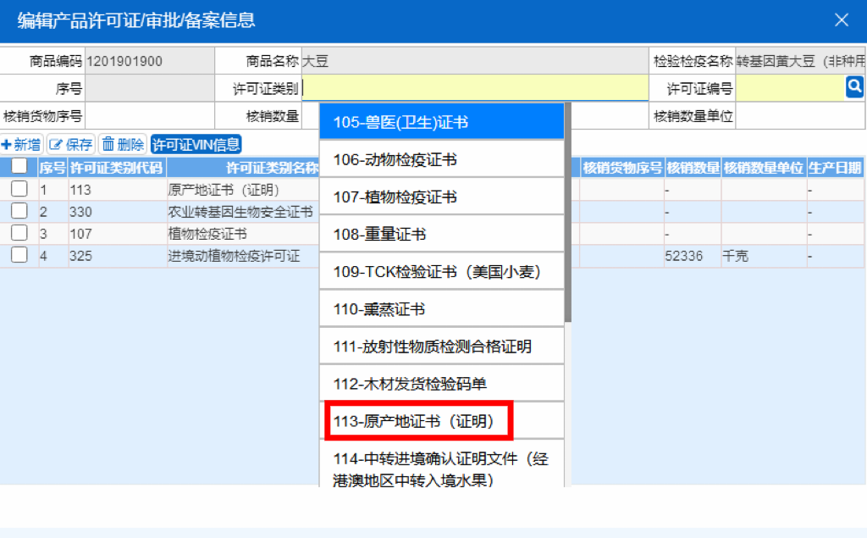Click the blue magnifier search icon beside 许可证编号
Viewport: 867px width, 538px height.
854,86
